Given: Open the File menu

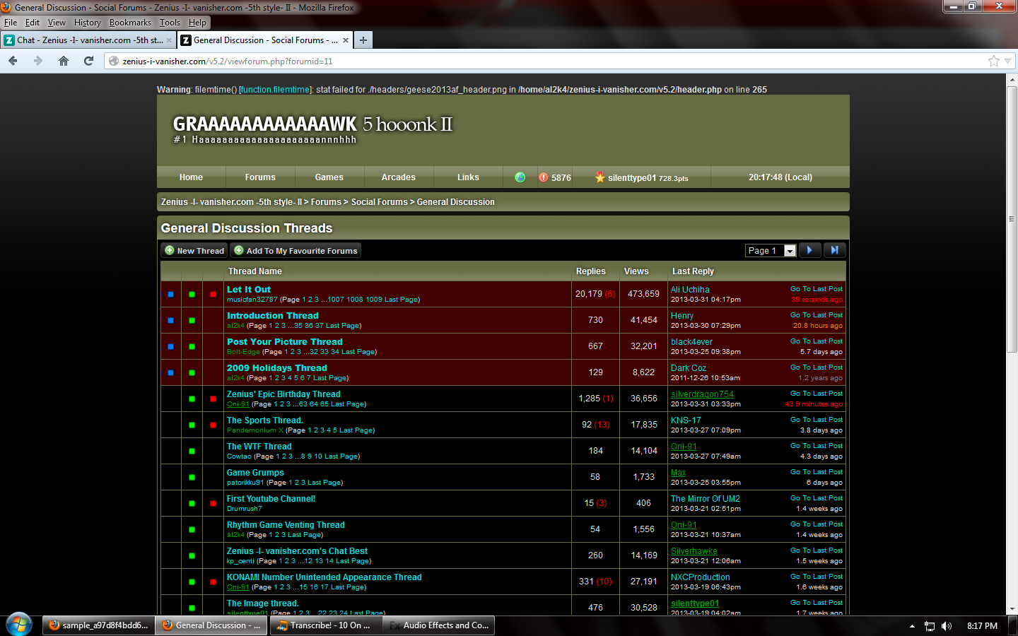Looking at the screenshot, I should click(11, 23).
